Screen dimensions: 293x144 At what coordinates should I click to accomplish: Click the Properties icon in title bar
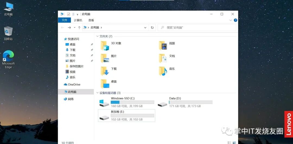click(x=68, y=14)
